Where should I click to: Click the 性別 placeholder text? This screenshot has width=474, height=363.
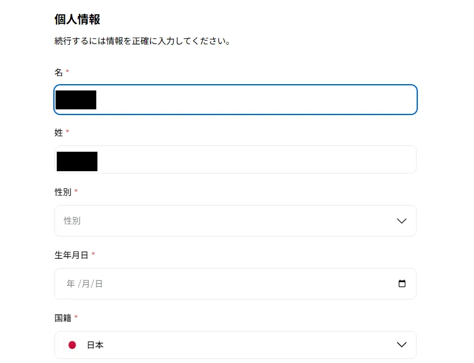(72, 220)
